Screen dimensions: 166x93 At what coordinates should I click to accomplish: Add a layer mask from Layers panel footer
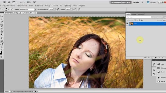coord(152,58)
